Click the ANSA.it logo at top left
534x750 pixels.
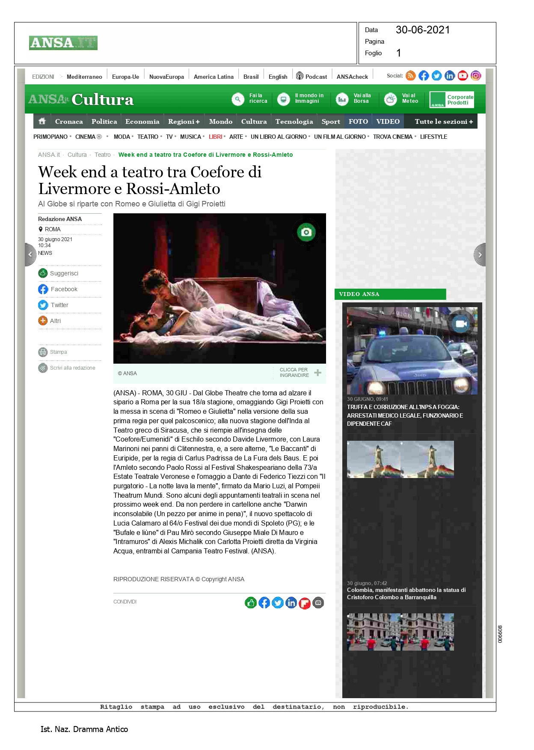coord(63,43)
